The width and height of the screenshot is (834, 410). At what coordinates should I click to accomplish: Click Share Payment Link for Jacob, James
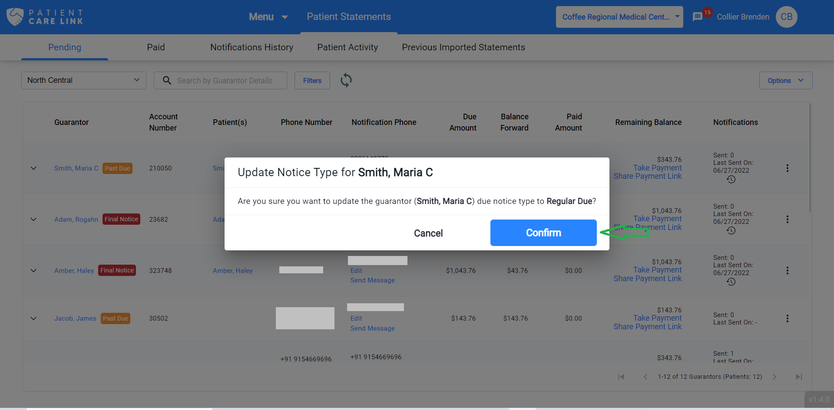tap(648, 327)
